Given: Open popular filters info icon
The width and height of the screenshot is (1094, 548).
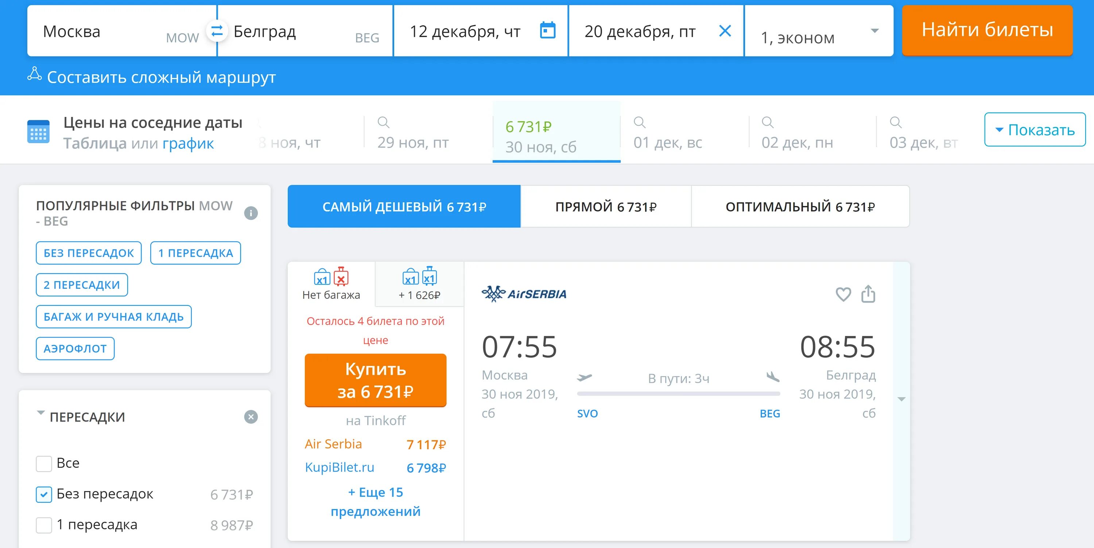Looking at the screenshot, I should point(251,213).
